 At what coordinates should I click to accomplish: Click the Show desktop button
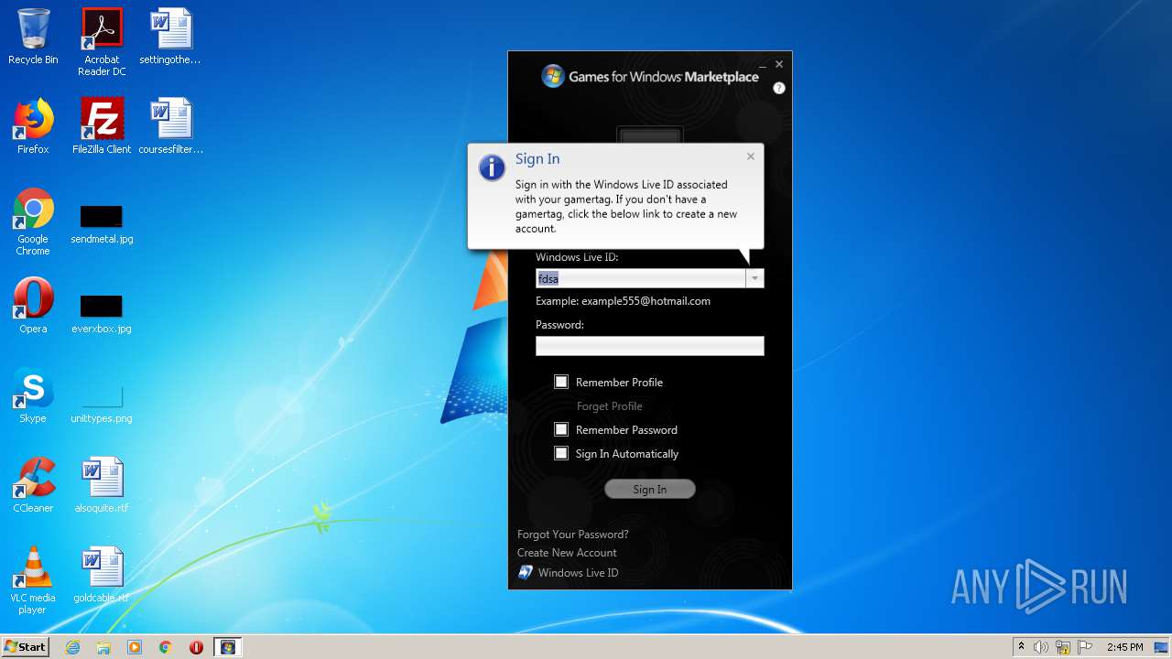point(1162,647)
